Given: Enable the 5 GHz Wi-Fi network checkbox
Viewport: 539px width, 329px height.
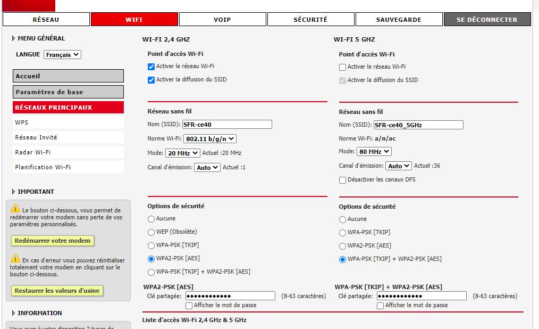Looking at the screenshot, I should point(342,67).
